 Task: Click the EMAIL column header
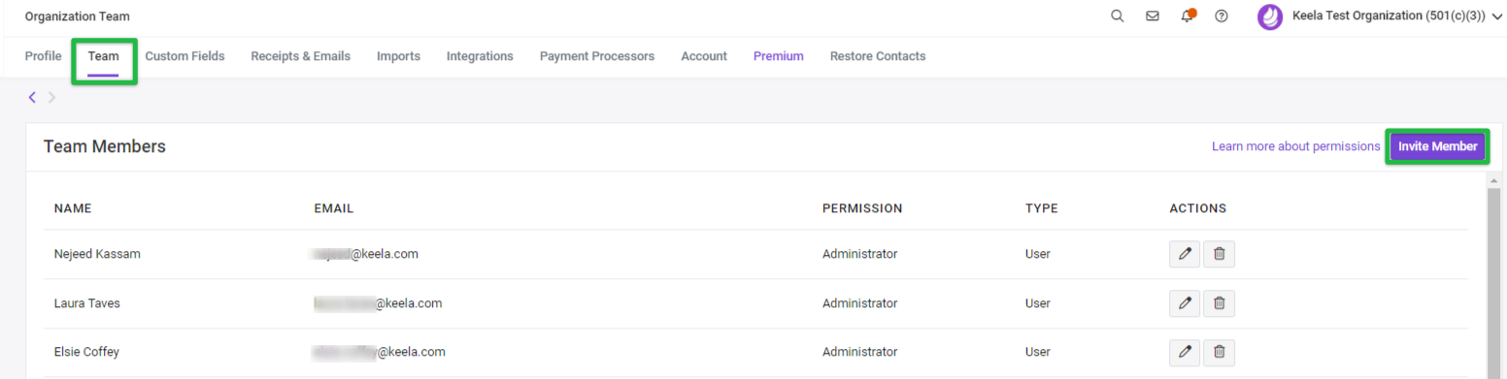(334, 208)
